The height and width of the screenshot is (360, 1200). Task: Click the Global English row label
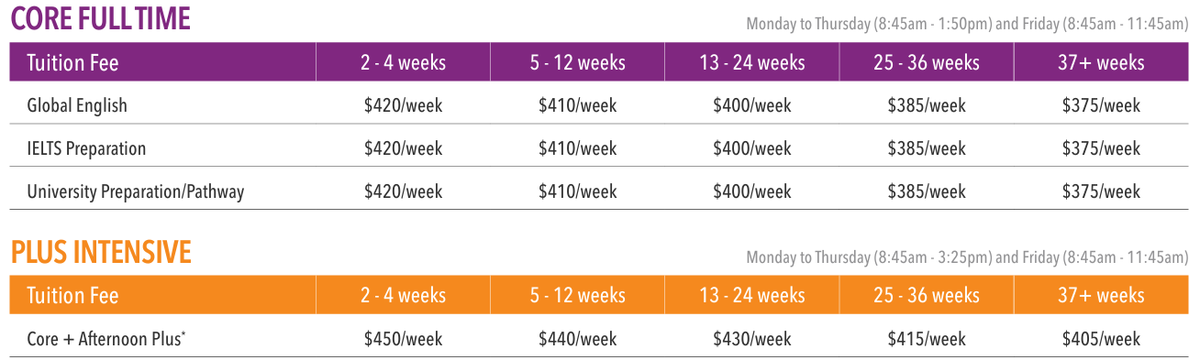pyautogui.click(x=77, y=105)
